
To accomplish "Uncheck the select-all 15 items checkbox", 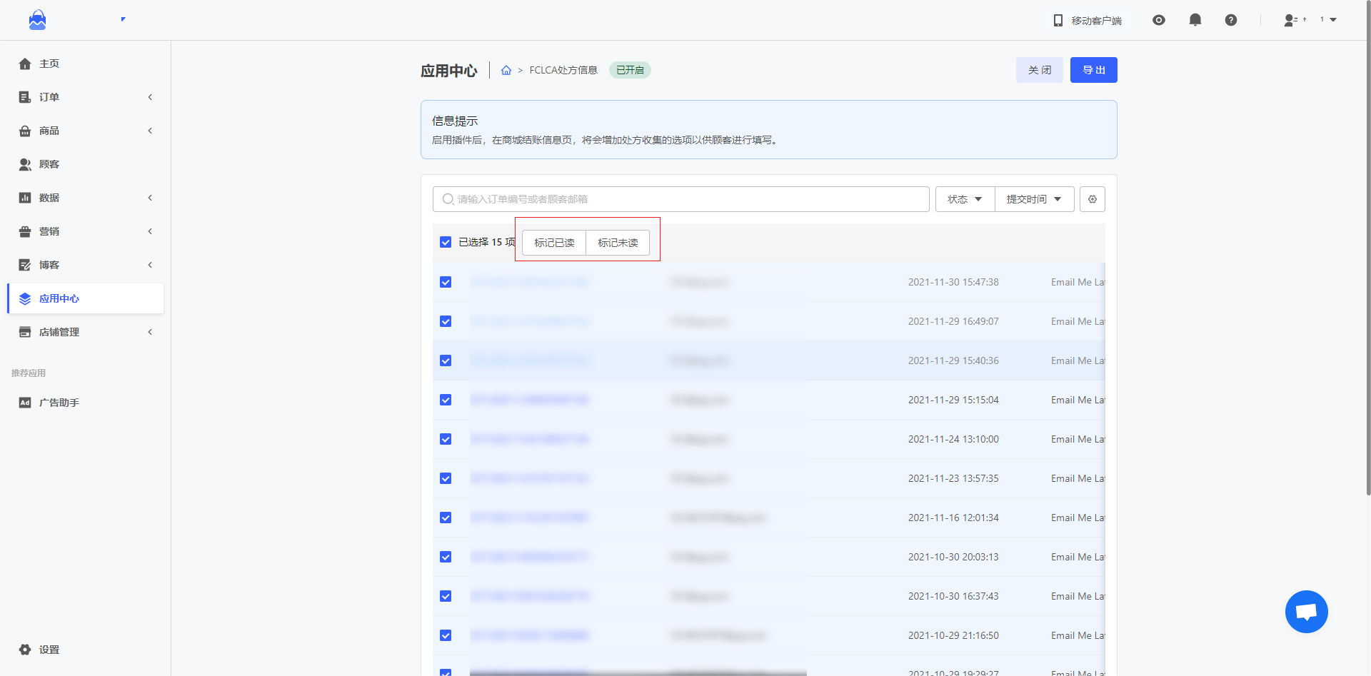I will (446, 242).
